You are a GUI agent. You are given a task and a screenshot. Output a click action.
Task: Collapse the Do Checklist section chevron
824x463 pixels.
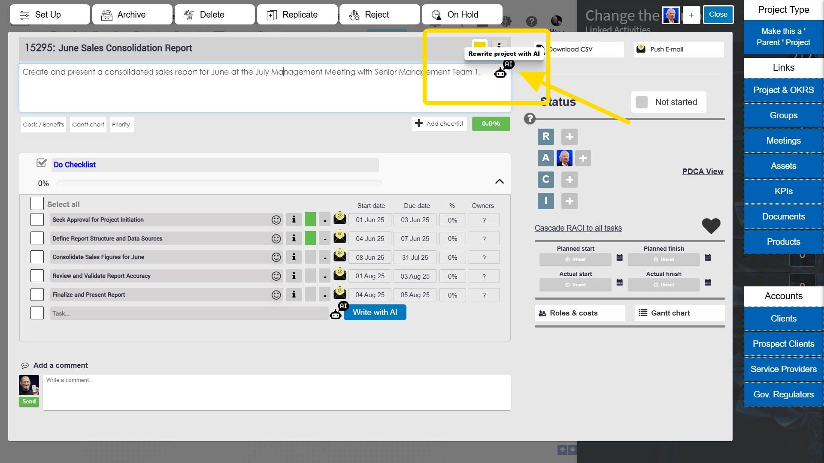499,182
